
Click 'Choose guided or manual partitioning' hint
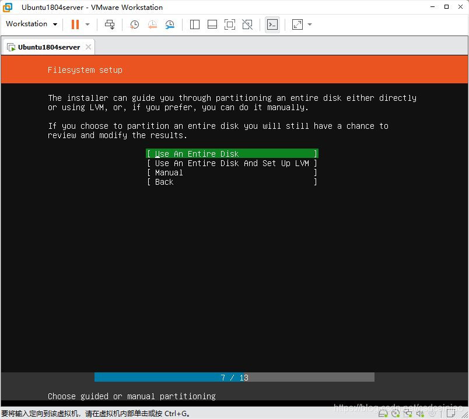tap(132, 396)
